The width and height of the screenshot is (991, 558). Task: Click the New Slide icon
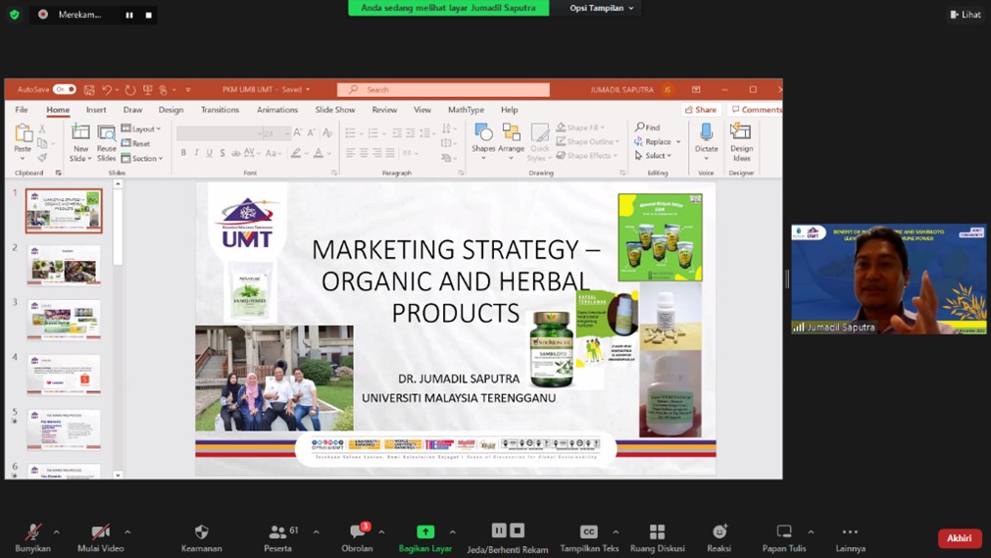point(80,132)
